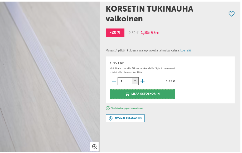
Task: Click the total price beside quantity stepper
Action: click(170, 81)
